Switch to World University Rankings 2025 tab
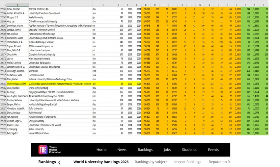280x167 pixels. coord(101,162)
